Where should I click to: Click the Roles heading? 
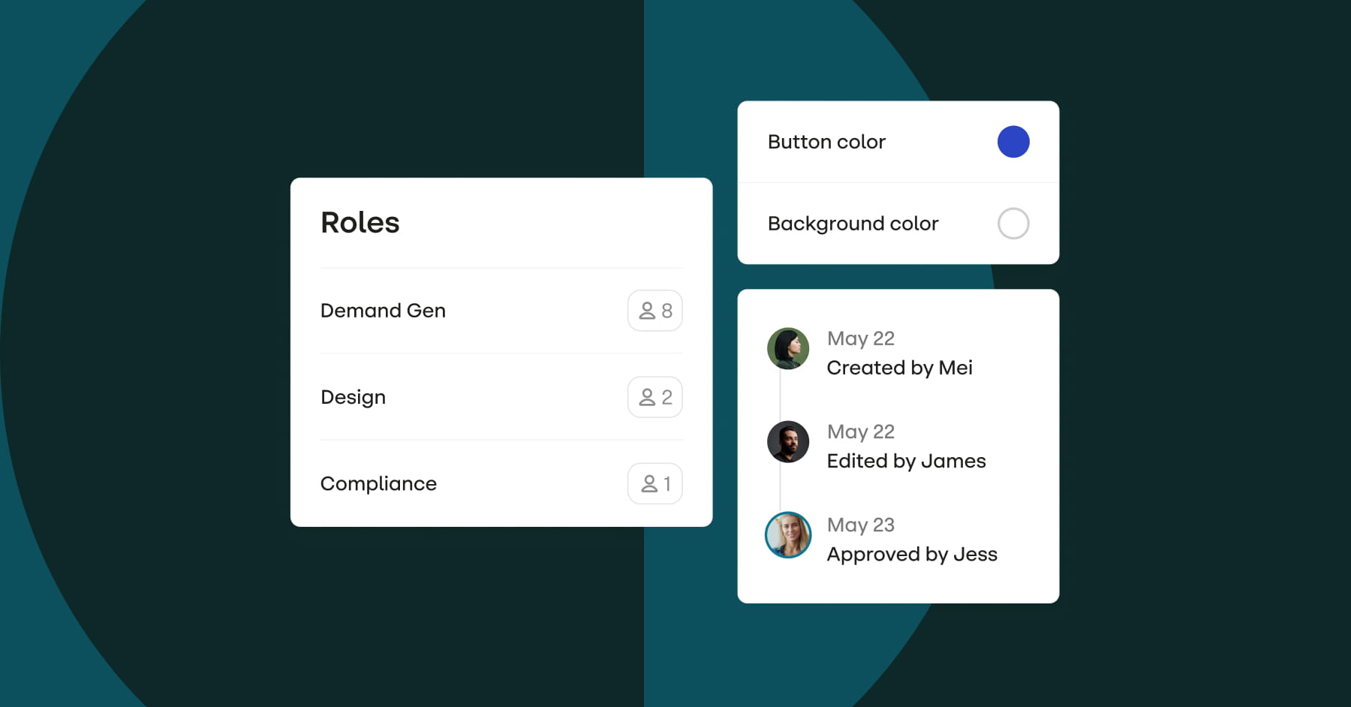coord(360,222)
